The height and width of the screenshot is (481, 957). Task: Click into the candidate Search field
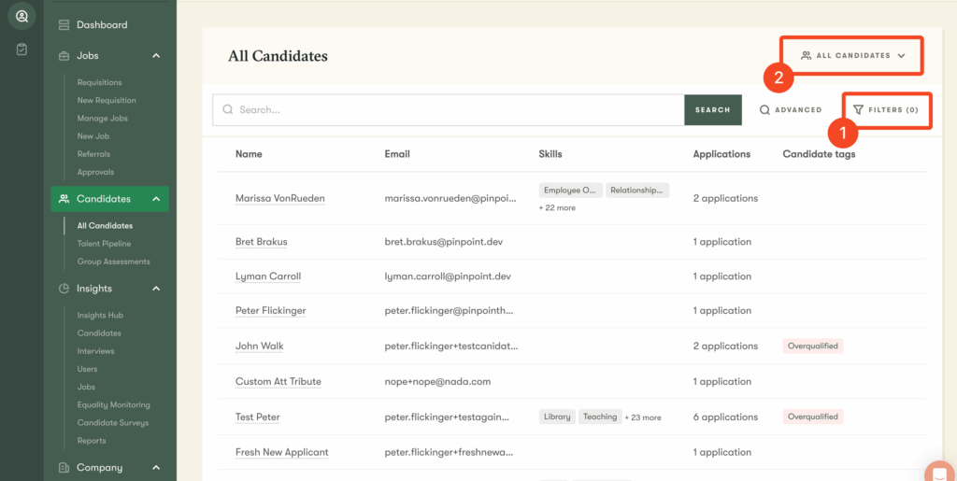pos(449,109)
